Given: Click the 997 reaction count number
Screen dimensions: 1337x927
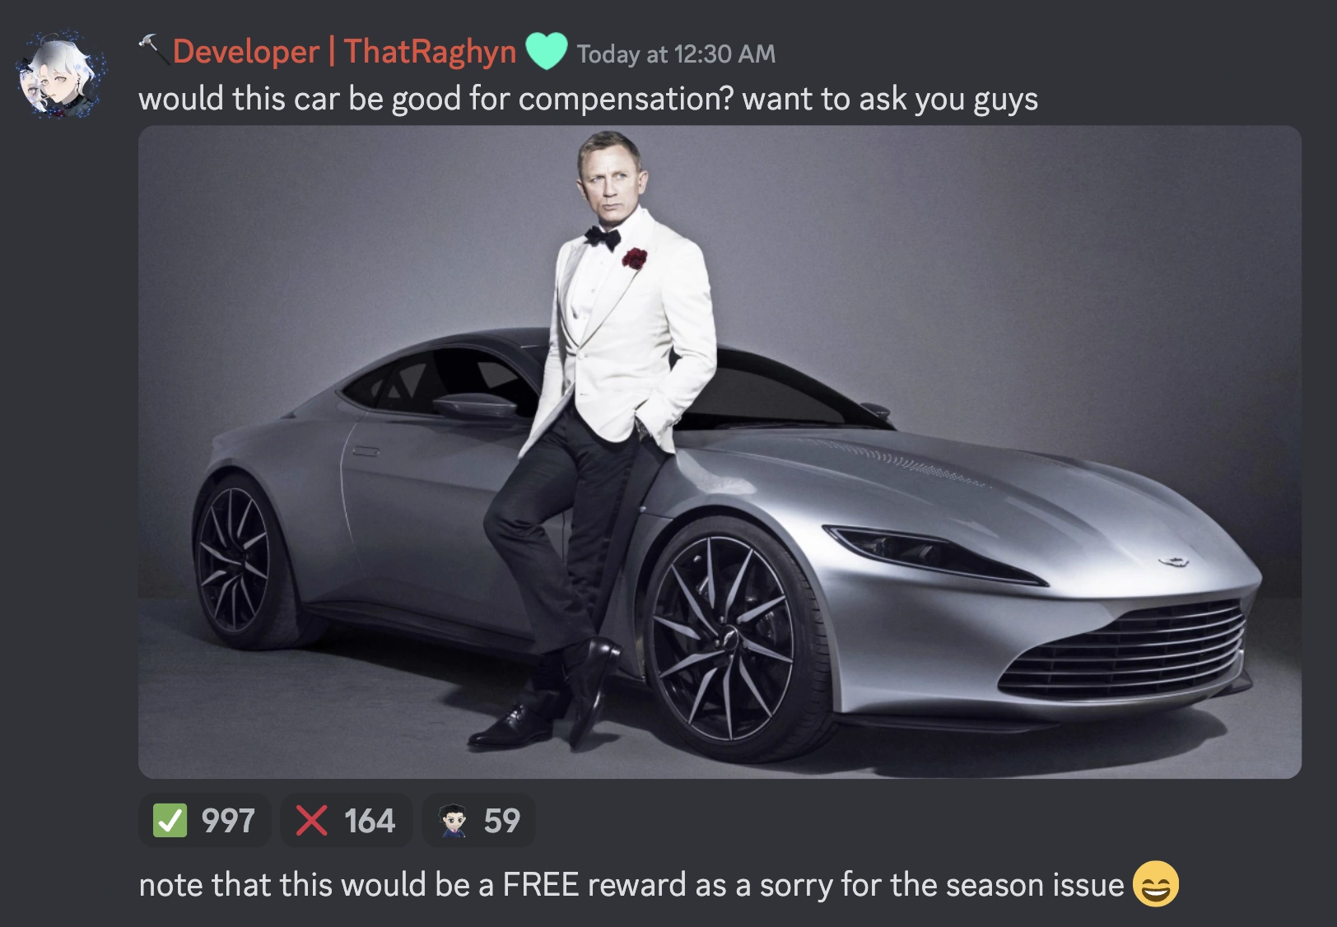Looking at the screenshot, I should point(228,821).
